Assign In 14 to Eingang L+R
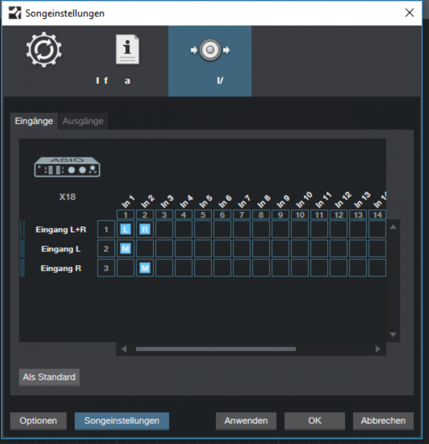The image size is (429, 444). pyautogui.click(x=377, y=229)
